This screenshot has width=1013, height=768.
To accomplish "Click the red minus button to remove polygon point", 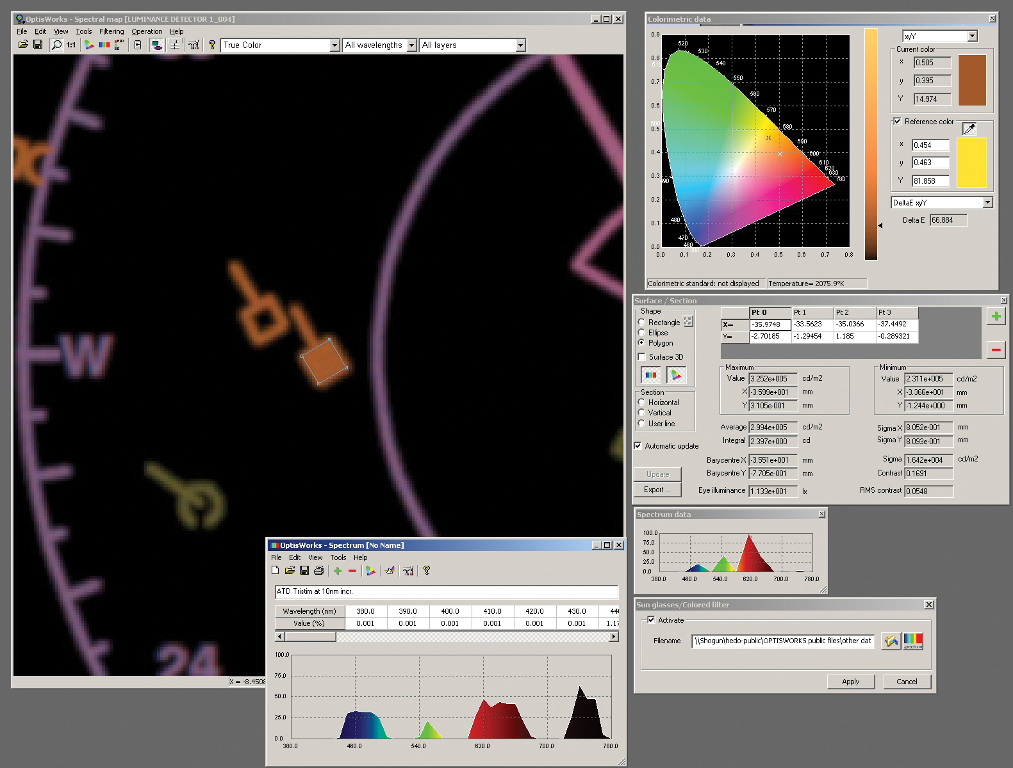I will click(x=996, y=349).
